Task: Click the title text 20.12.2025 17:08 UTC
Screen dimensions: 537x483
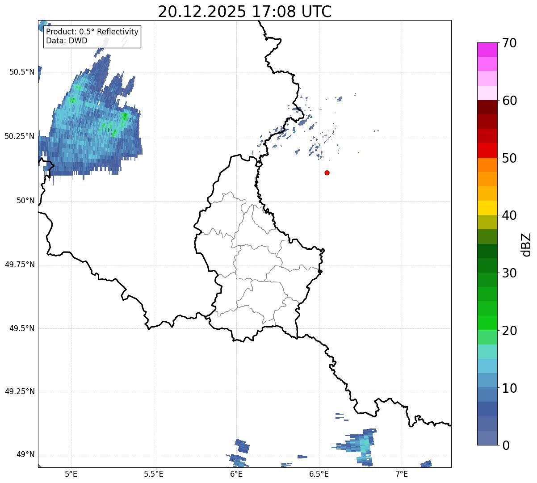Action: coord(245,12)
